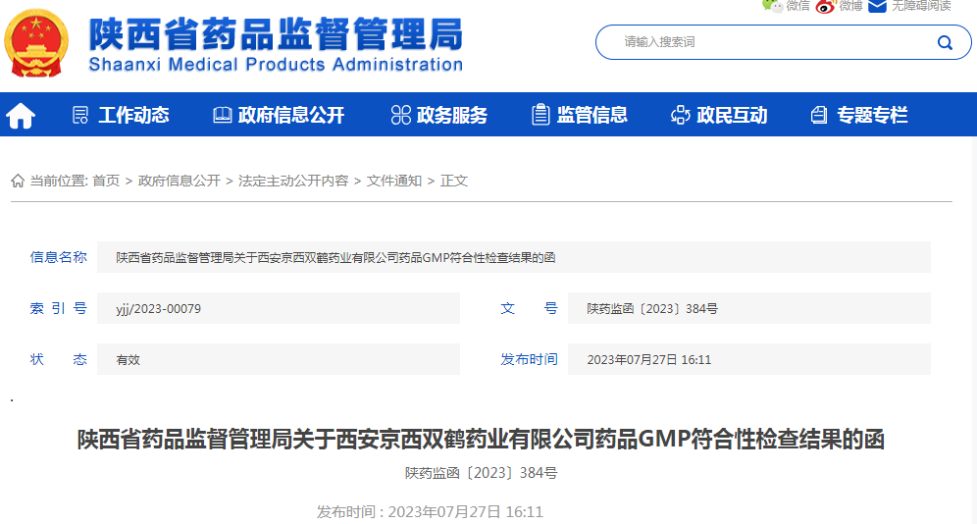The width and height of the screenshot is (977, 524).
Task: Open 无障碍阅读 accessibility link
Action: point(921,6)
